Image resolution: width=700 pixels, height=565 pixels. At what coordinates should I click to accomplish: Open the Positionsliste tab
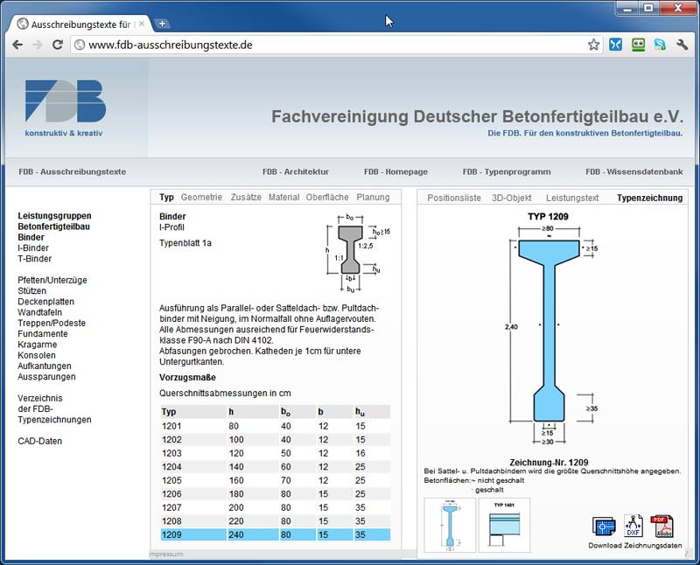(x=454, y=198)
